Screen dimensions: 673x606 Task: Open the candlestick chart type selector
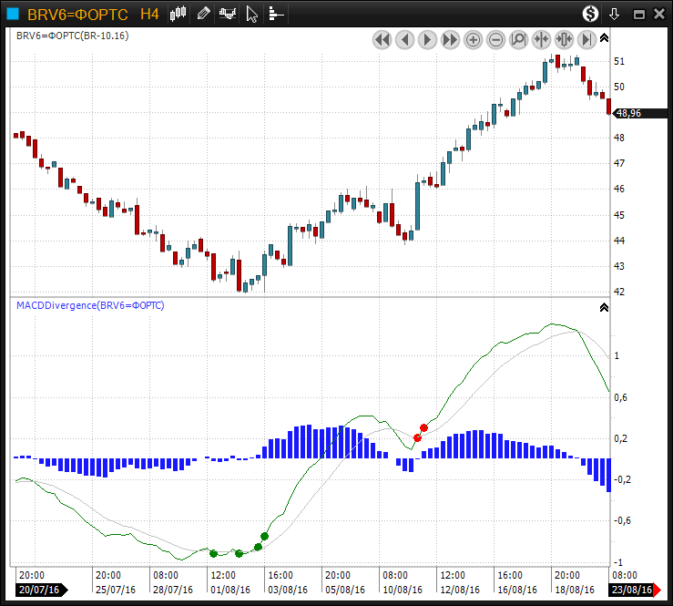pos(178,14)
